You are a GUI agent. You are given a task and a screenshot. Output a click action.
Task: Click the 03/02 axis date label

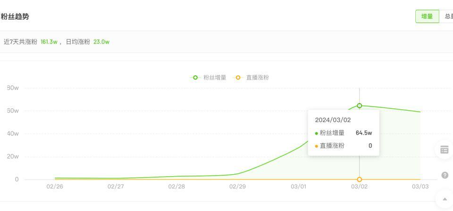click(x=360, y=187)
